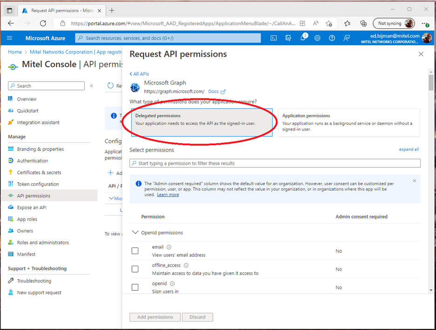Screen dimensions: 436x330
Task: Open the Azure portal hamburger menu
Action: point(10,38)
